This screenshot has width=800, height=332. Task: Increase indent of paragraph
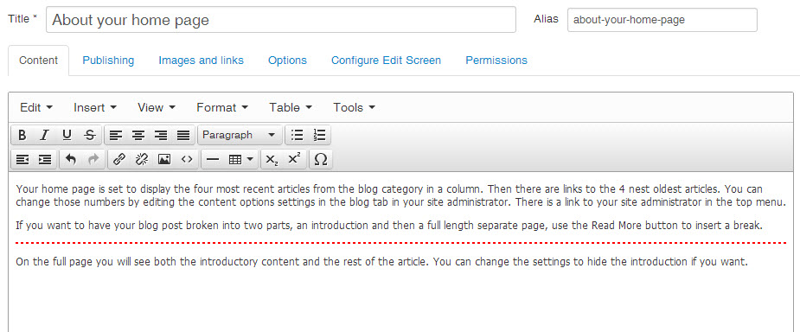(45, 160)
